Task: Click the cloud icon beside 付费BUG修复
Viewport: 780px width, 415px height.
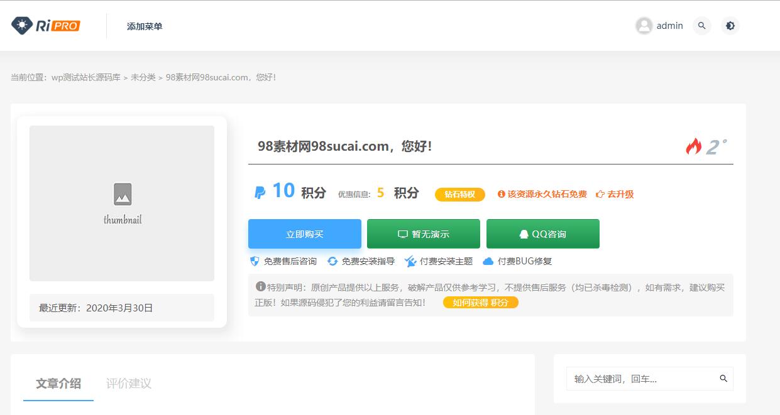Action: pyautogui.click(x=487, y=261)
